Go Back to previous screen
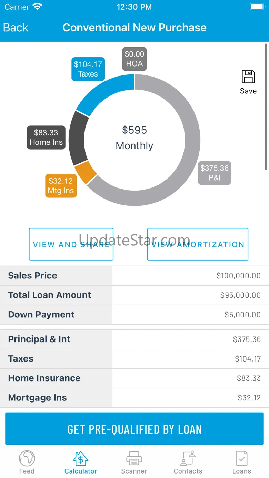This screenshot has width=269, height=478. pyautogui.click(x=16, y=28)
